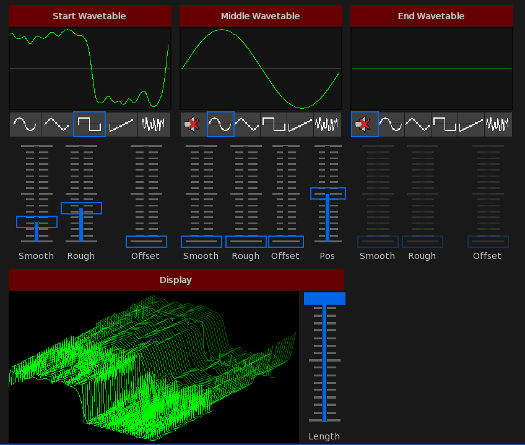The image size is (525, 445).
Task: Click the Length slider handle
Action: click(x=324, y=299)
